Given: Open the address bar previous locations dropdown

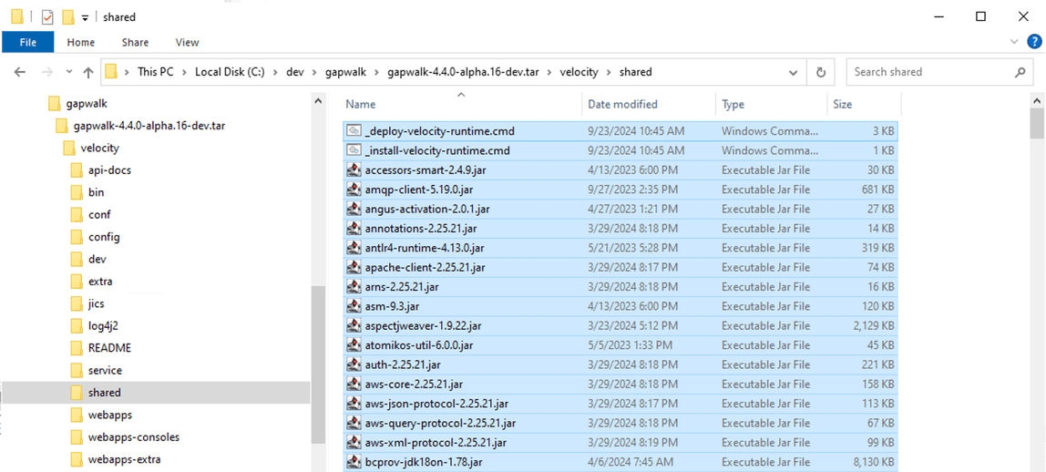Looking at the screenshot, I should pos(793,72).
